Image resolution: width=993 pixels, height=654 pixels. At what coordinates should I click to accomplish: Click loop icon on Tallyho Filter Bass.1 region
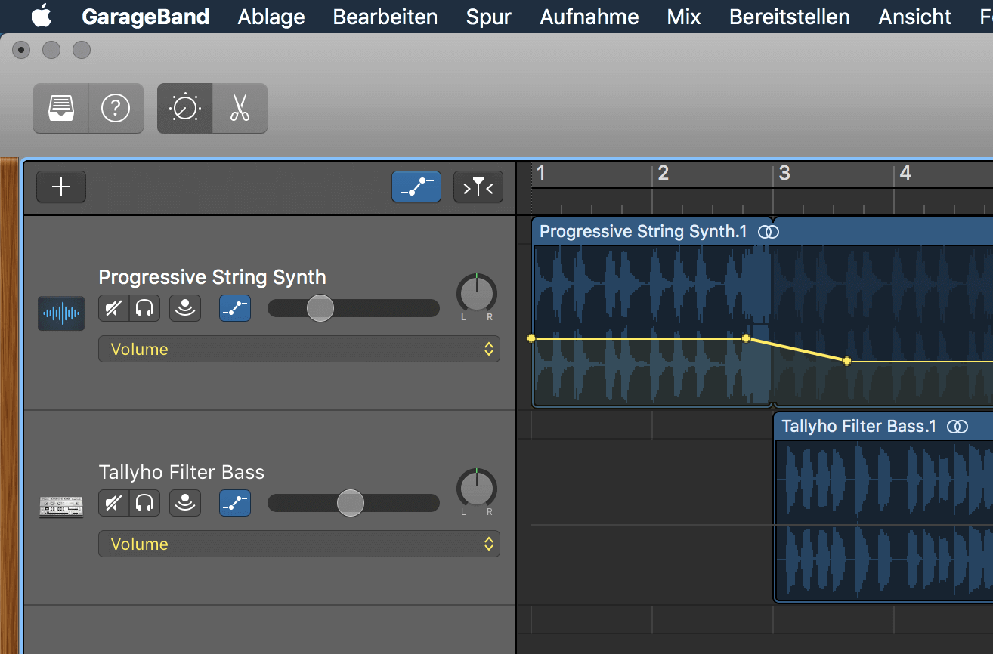pyautogui.click(x=957, y=427)
